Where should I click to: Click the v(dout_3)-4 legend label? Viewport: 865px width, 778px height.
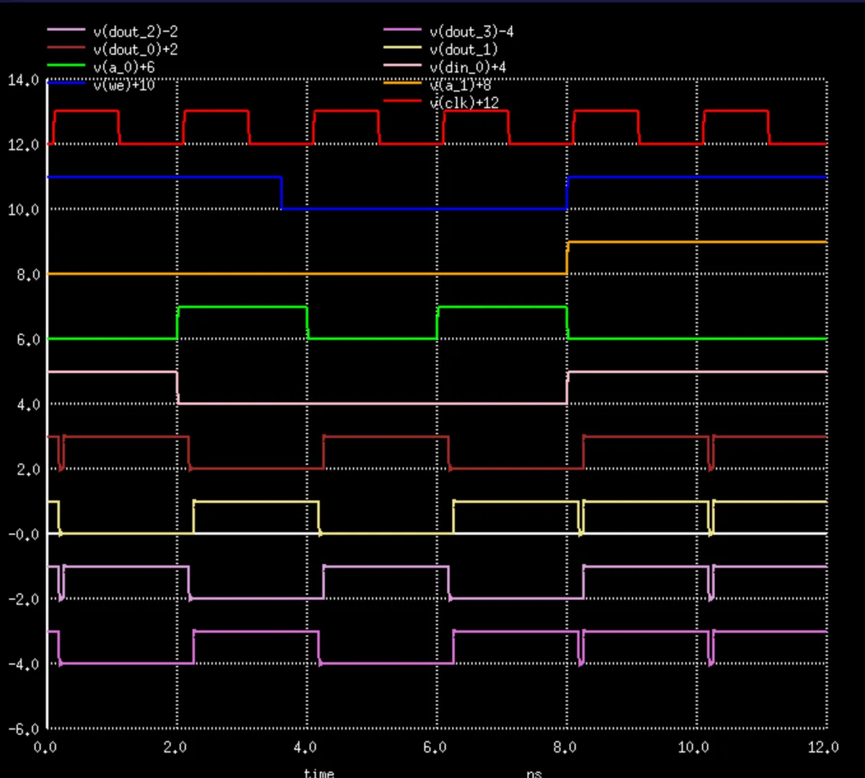[x=471, y=32]
